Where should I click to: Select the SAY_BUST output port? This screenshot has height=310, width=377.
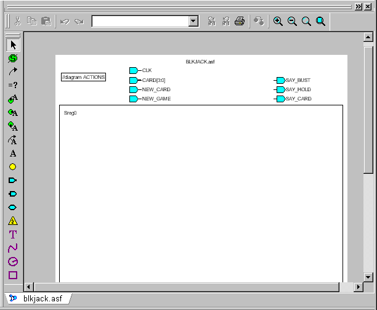click(280, 80)
